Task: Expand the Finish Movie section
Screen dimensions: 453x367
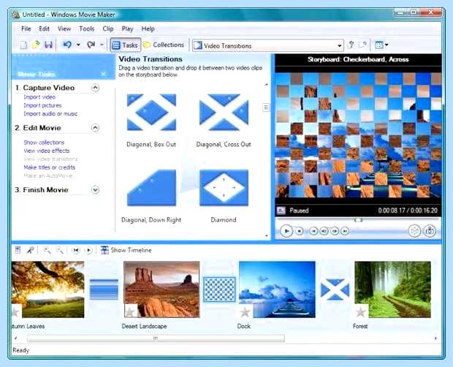Action: tap(95, 190)
